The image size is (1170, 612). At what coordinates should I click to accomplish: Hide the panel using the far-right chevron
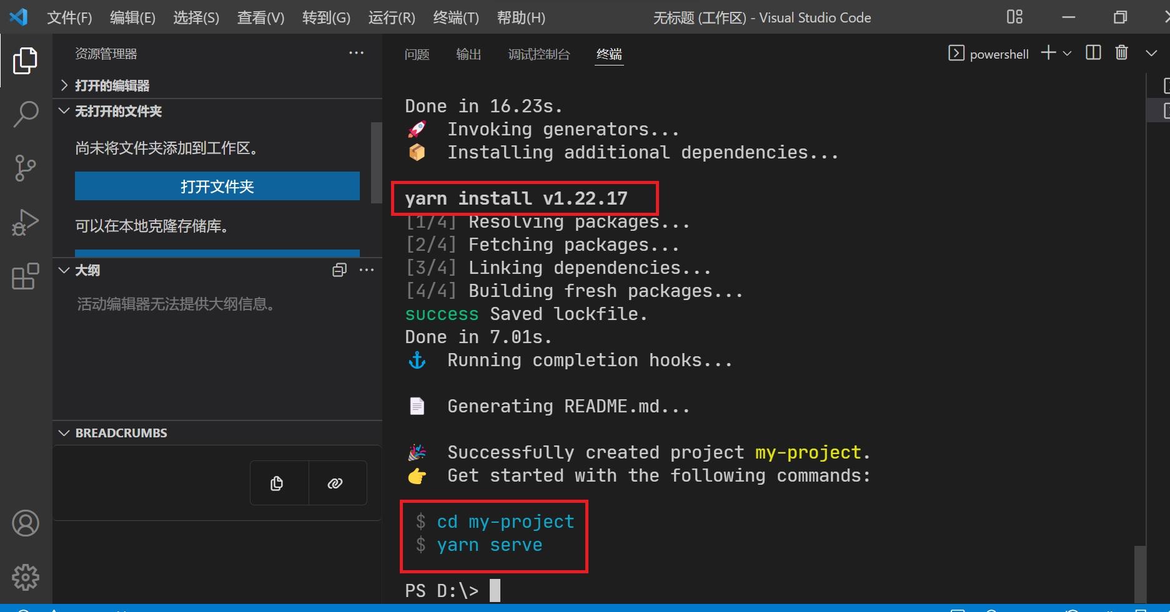tap(1151, 53)
